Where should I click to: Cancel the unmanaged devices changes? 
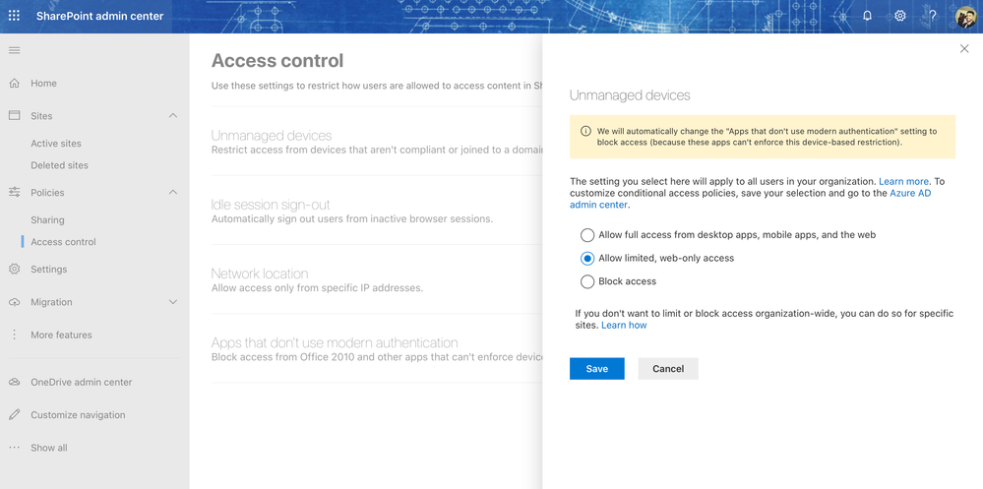coord(668,369)
